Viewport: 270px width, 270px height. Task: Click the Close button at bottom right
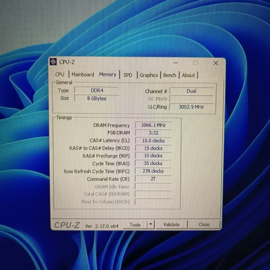(x=204, y=224)
